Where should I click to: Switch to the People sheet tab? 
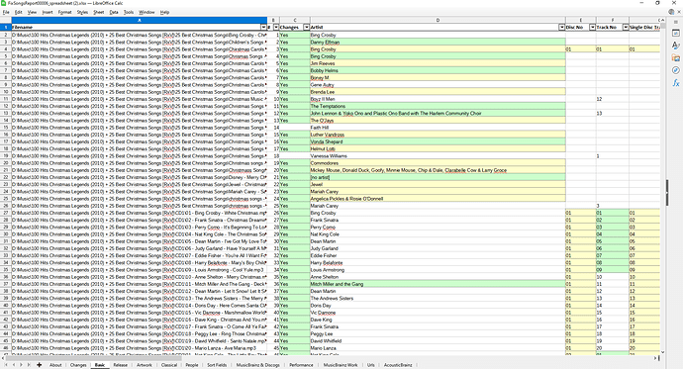(192, 365)
